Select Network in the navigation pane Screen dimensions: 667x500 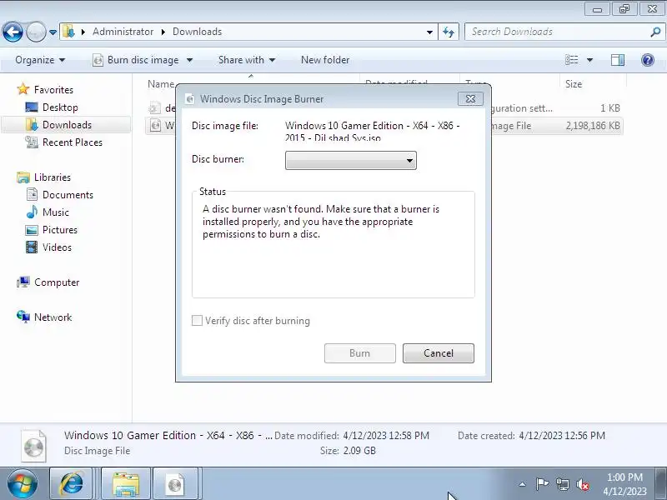pos(53,317)
